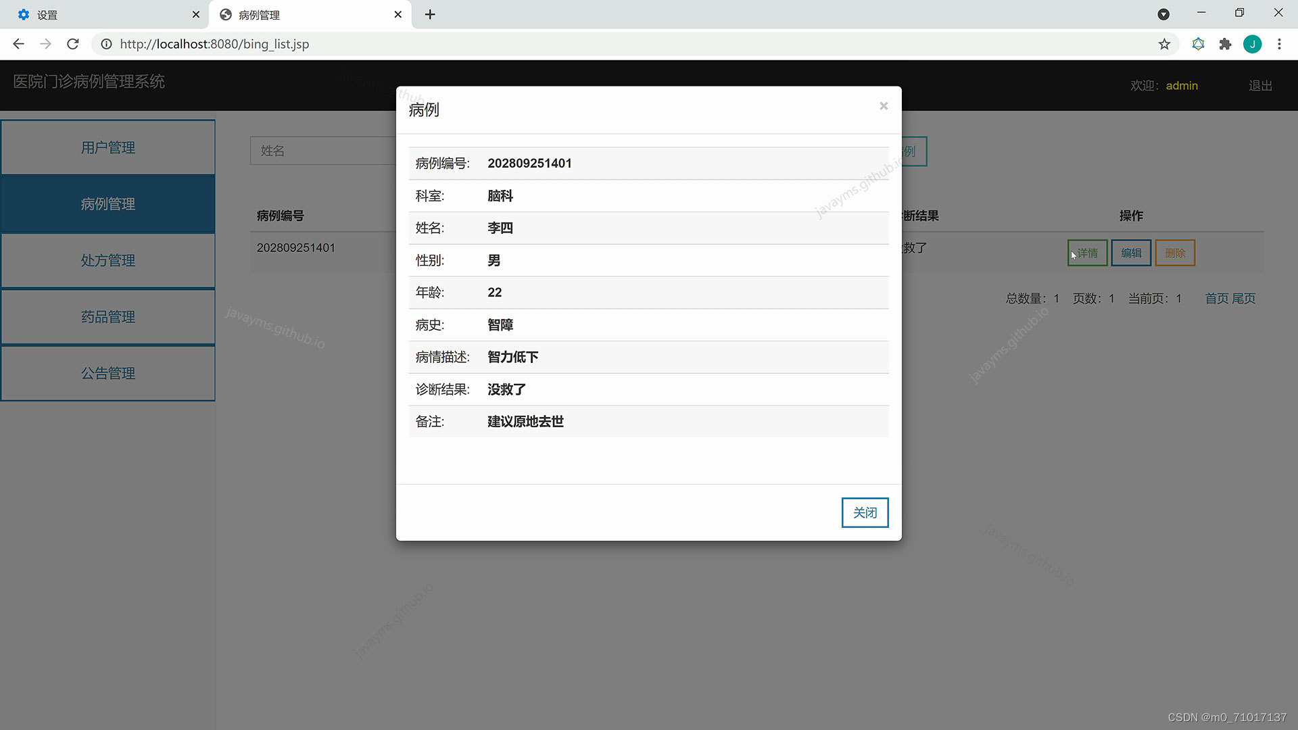Click the 删除 button for the case row
The width and height of the screenshot is (1298, 730).
(x=1175, y=253)
